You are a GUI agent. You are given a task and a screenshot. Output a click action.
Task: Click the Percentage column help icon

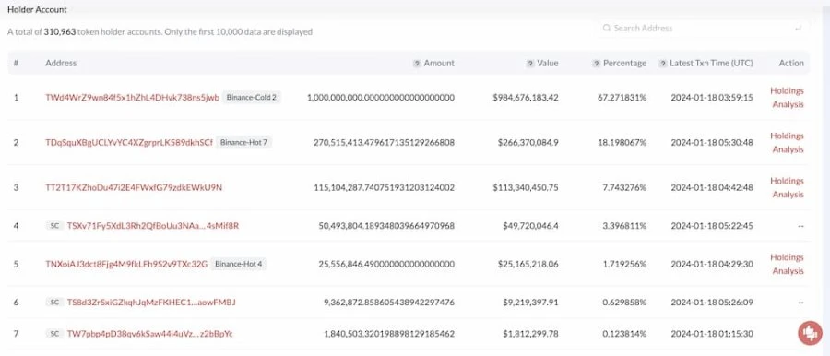pos(596,63)
